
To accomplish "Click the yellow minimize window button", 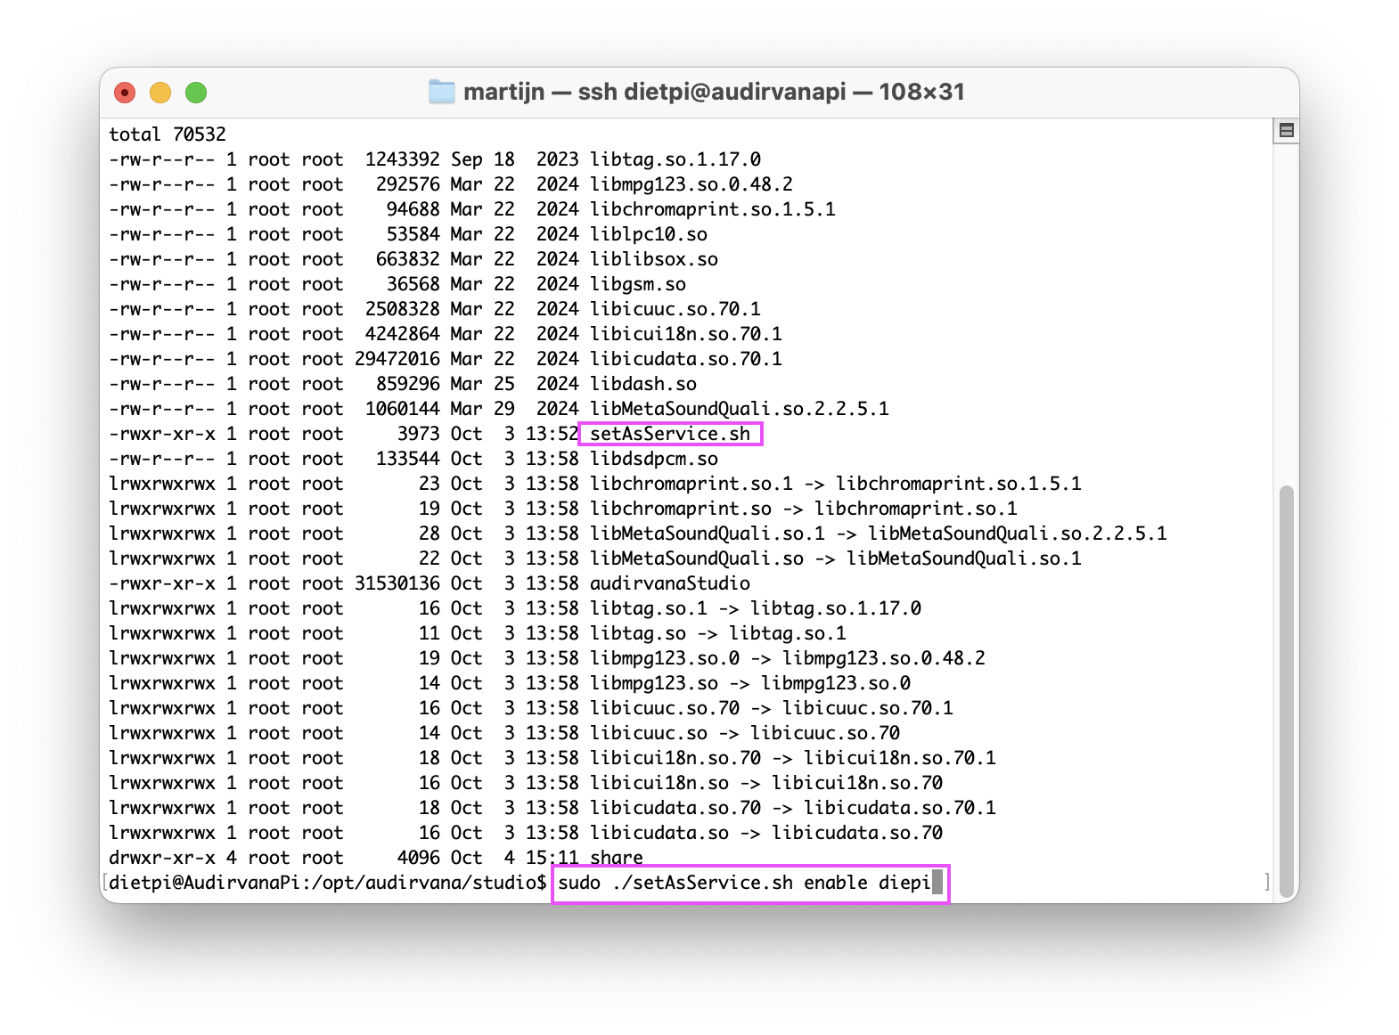I will point(160,93).
